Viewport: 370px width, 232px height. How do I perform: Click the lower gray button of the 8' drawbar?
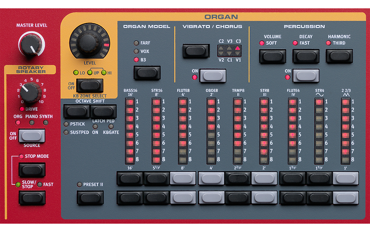(183, 197)
